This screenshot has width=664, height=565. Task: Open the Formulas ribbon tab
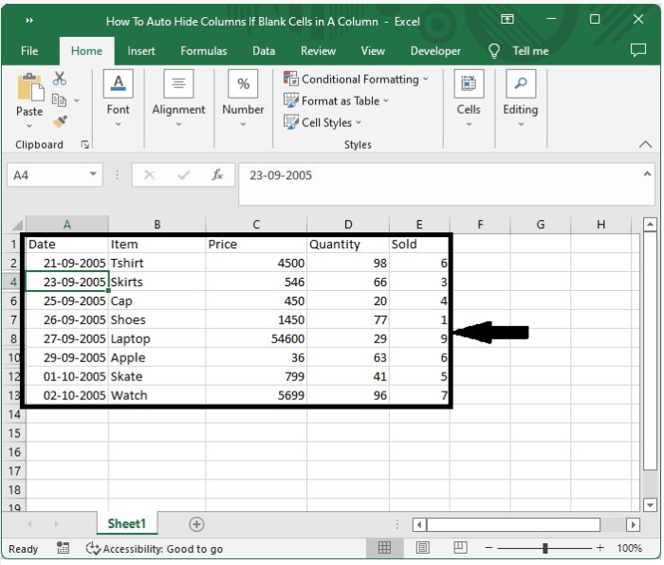point(204,51)
